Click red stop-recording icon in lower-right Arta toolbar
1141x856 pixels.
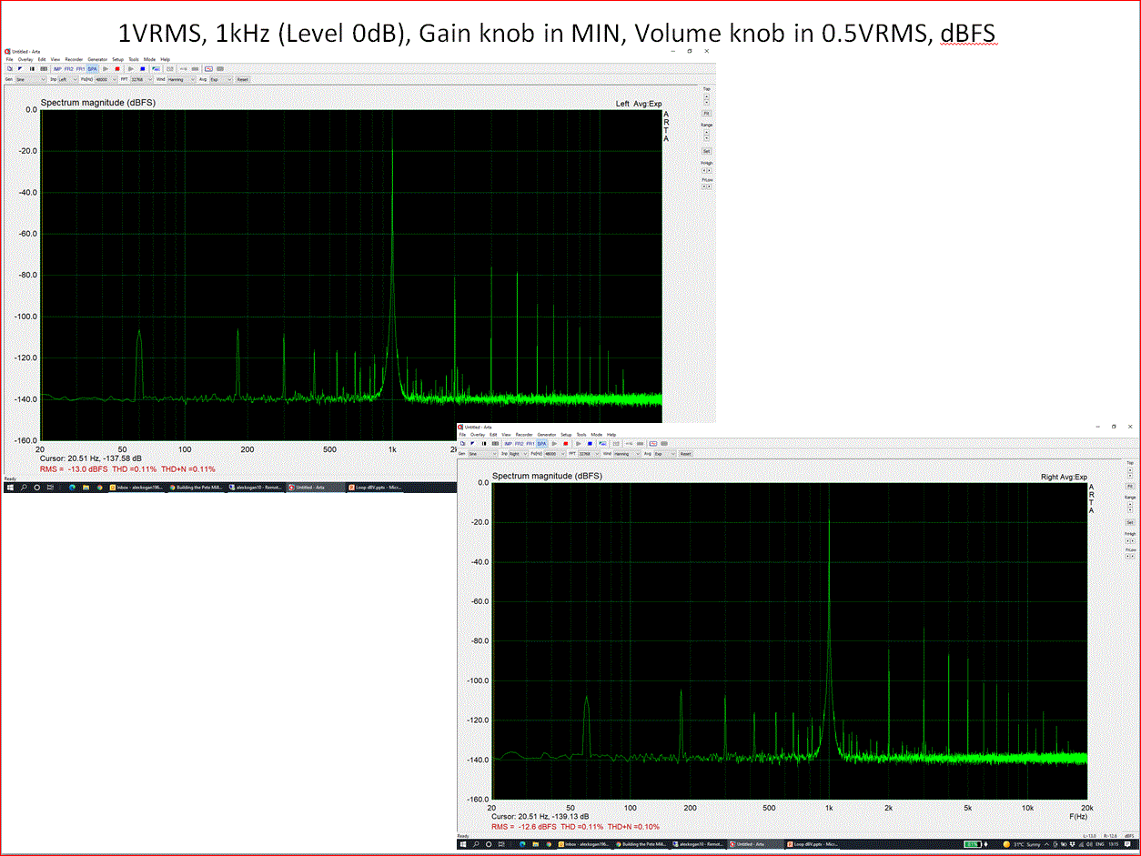pyautogui.click(x=566, y=444)
